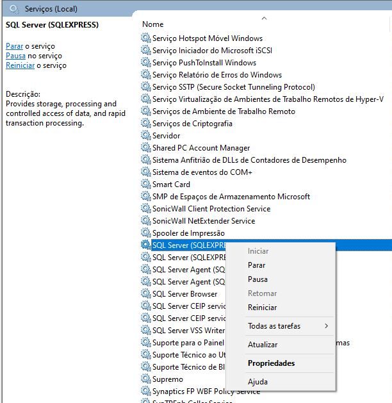This screenshot has height=403, width=392.
Task: Click the Serviços (Local) header magnifier icon
Action: coord(14,9)
